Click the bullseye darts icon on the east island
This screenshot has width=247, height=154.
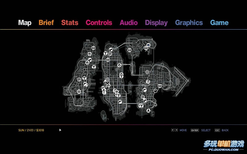pyautogui.click(x=147, y=72)
